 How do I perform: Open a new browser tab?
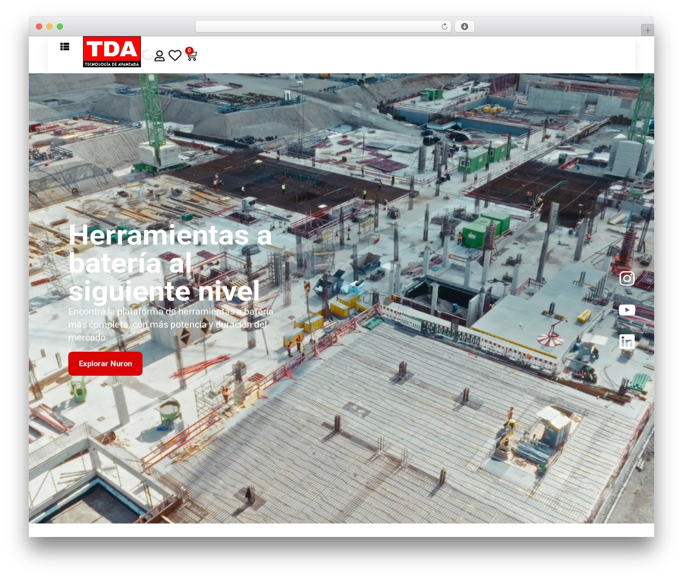coord(647,30)
